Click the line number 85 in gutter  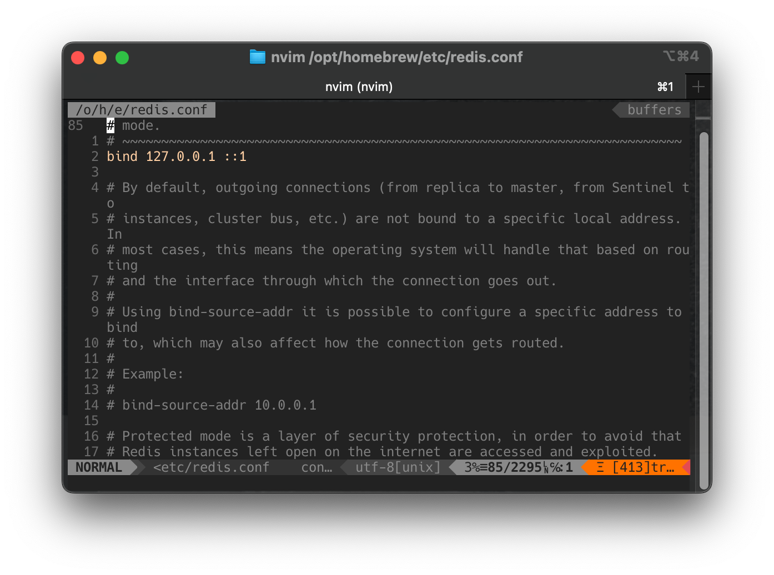pyautogui.click(x=76, y=125)
